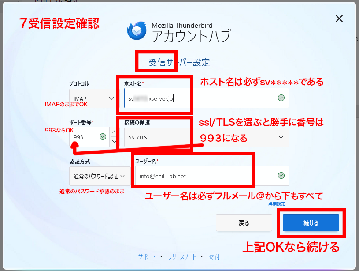The height and width of the screenshot is (271, 359).
Task: Click the green checkmark beside port 993
Action: pos(103,137)
